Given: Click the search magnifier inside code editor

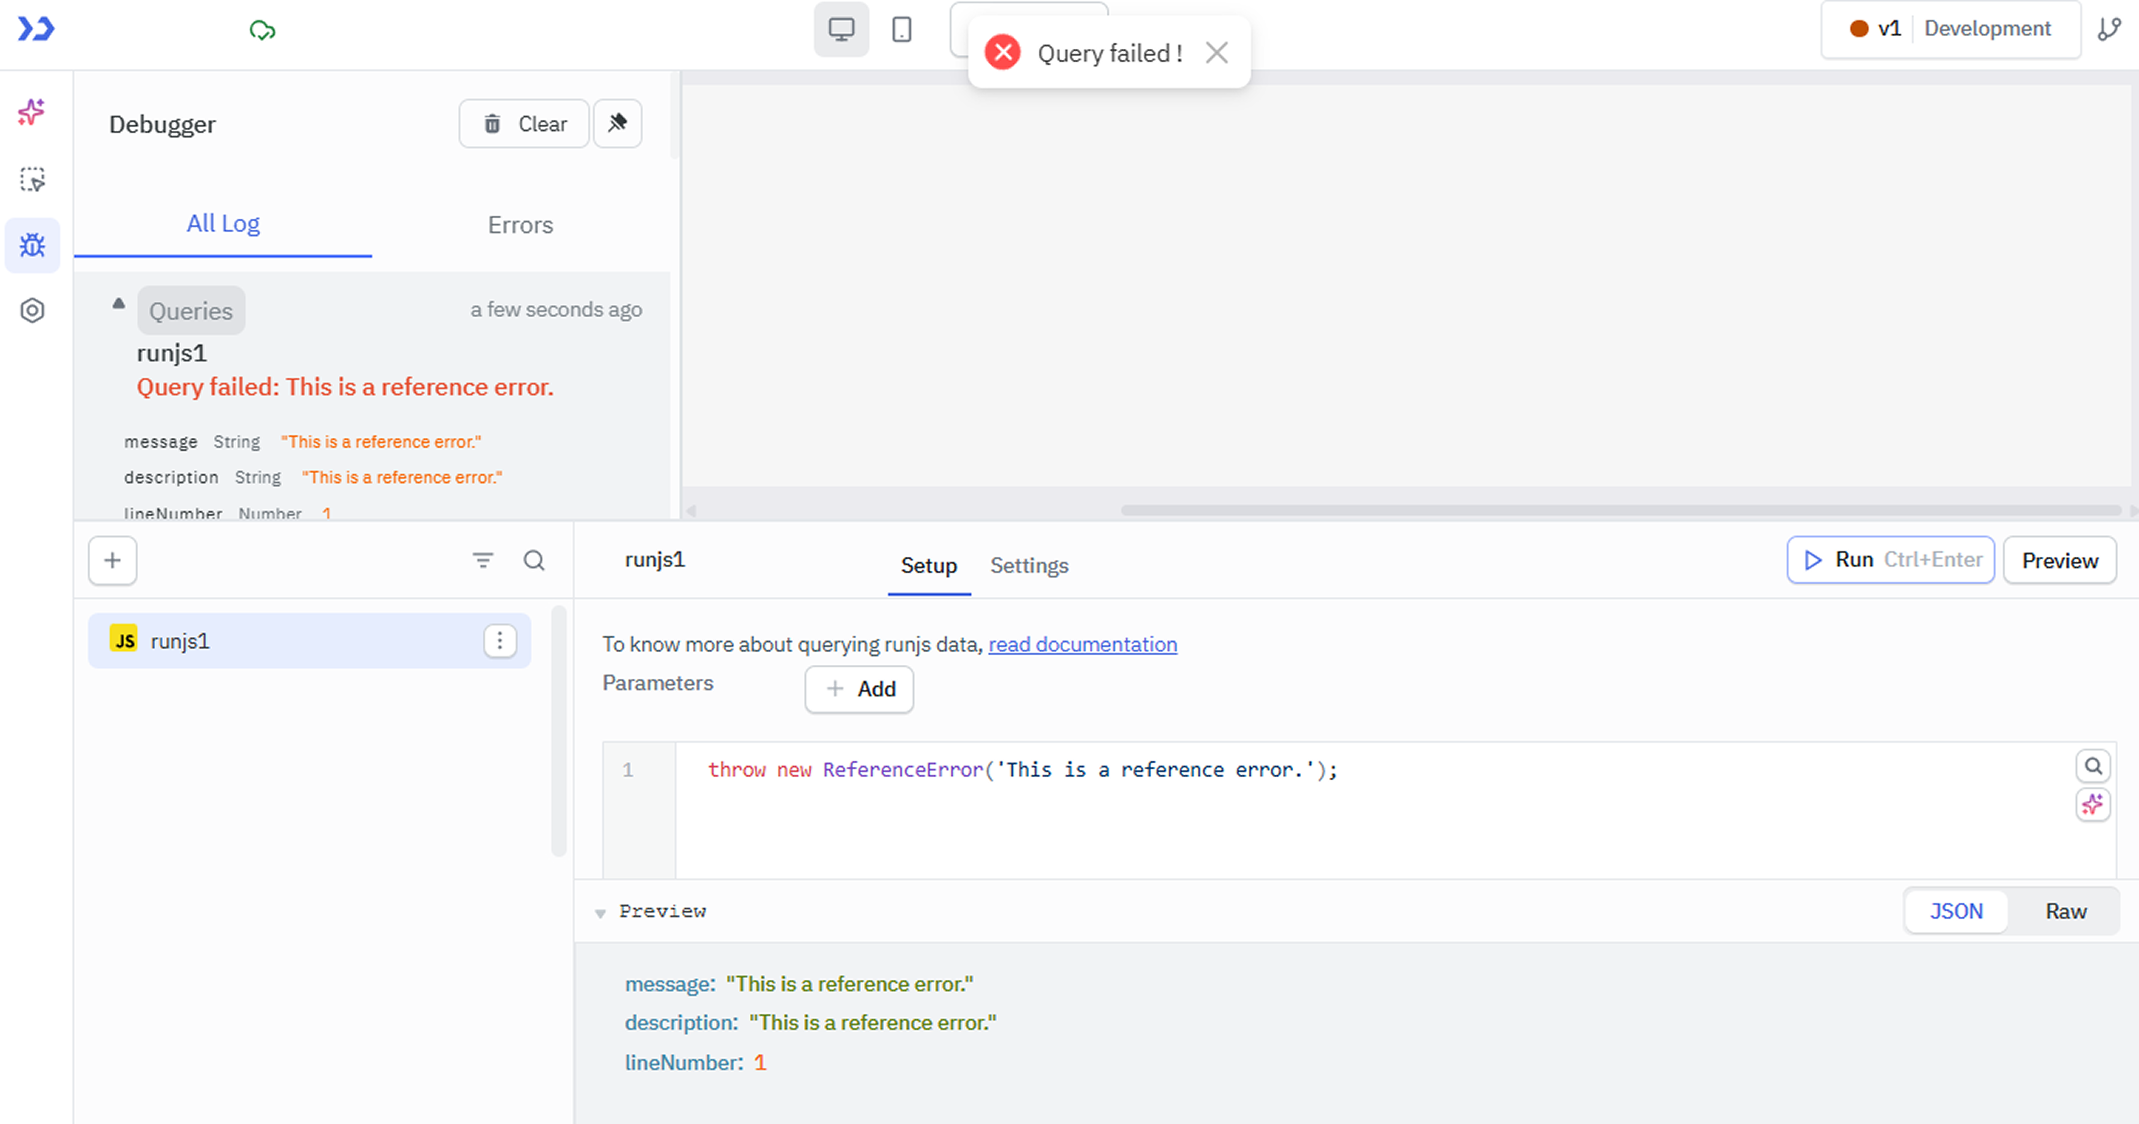Looking at the screenshot, I should click(x=2094, y=765).
